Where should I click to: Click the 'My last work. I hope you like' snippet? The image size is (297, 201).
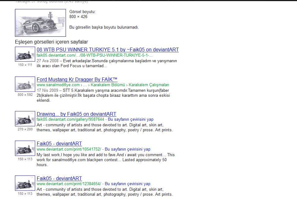click(x=106, y=160)
